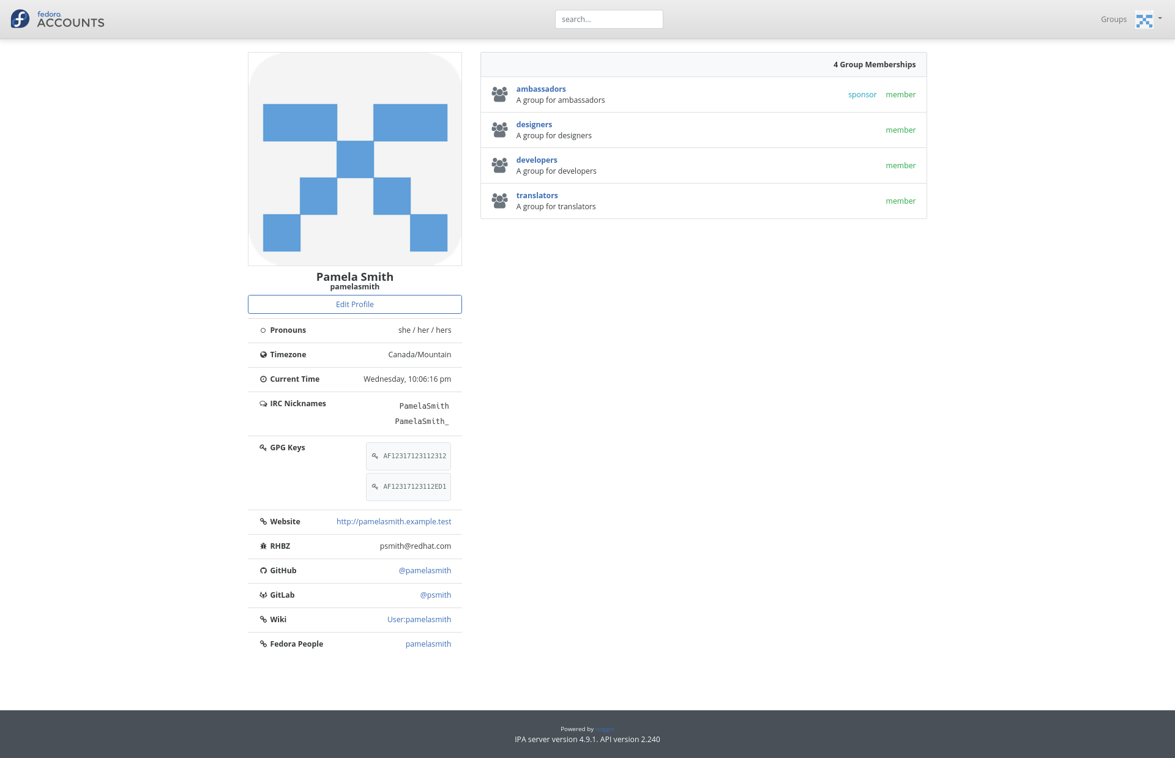Click the IRC nickname PamelaSmith_
1175x758 pixels.
coord(422,422)
